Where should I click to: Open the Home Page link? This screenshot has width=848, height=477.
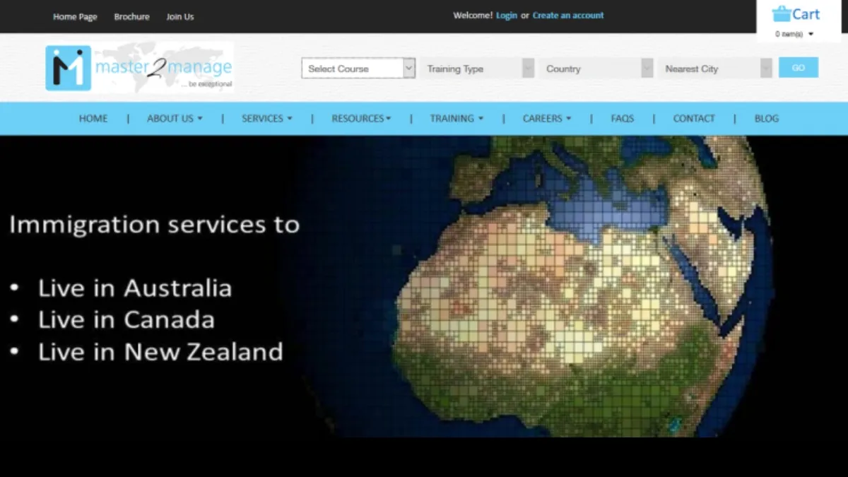[x=75, y=16]
